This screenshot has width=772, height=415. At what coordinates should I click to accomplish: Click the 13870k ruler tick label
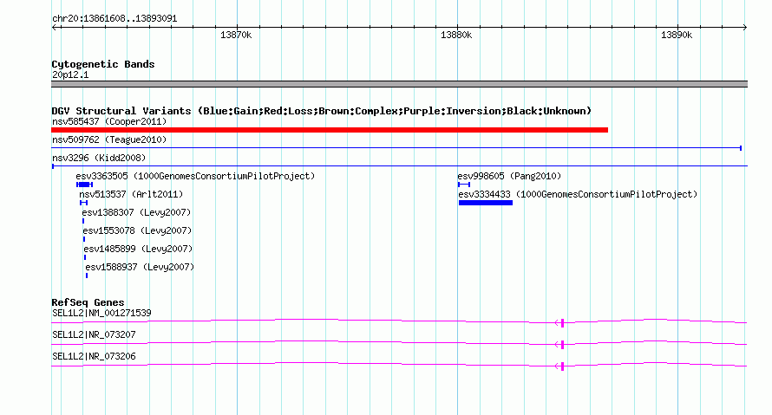pos(236,35)
